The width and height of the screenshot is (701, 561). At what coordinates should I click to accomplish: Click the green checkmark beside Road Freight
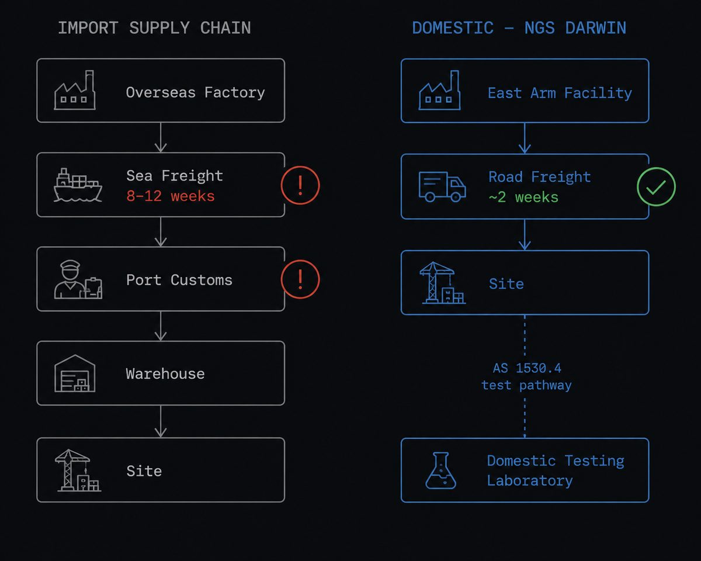(656, 187)
